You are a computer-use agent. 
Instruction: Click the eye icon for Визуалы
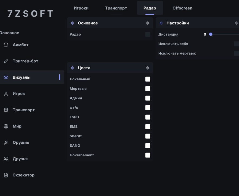click(x=6, y=77)
